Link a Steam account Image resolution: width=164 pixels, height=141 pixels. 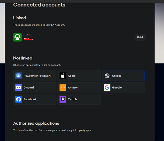pos(123,76)
